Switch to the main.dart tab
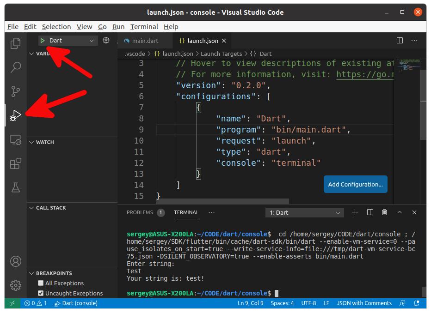Screen dimensions: 431x313 (145, 41)
